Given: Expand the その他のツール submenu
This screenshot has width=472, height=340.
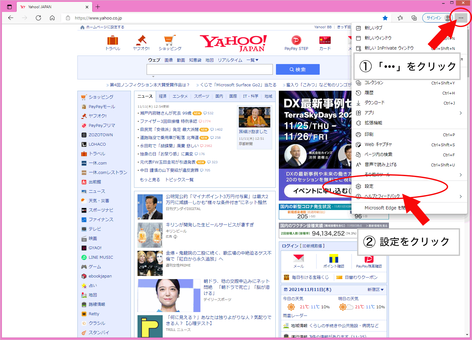Looking at the screenshot, I should pyautogui.click(x=409, y=175).
